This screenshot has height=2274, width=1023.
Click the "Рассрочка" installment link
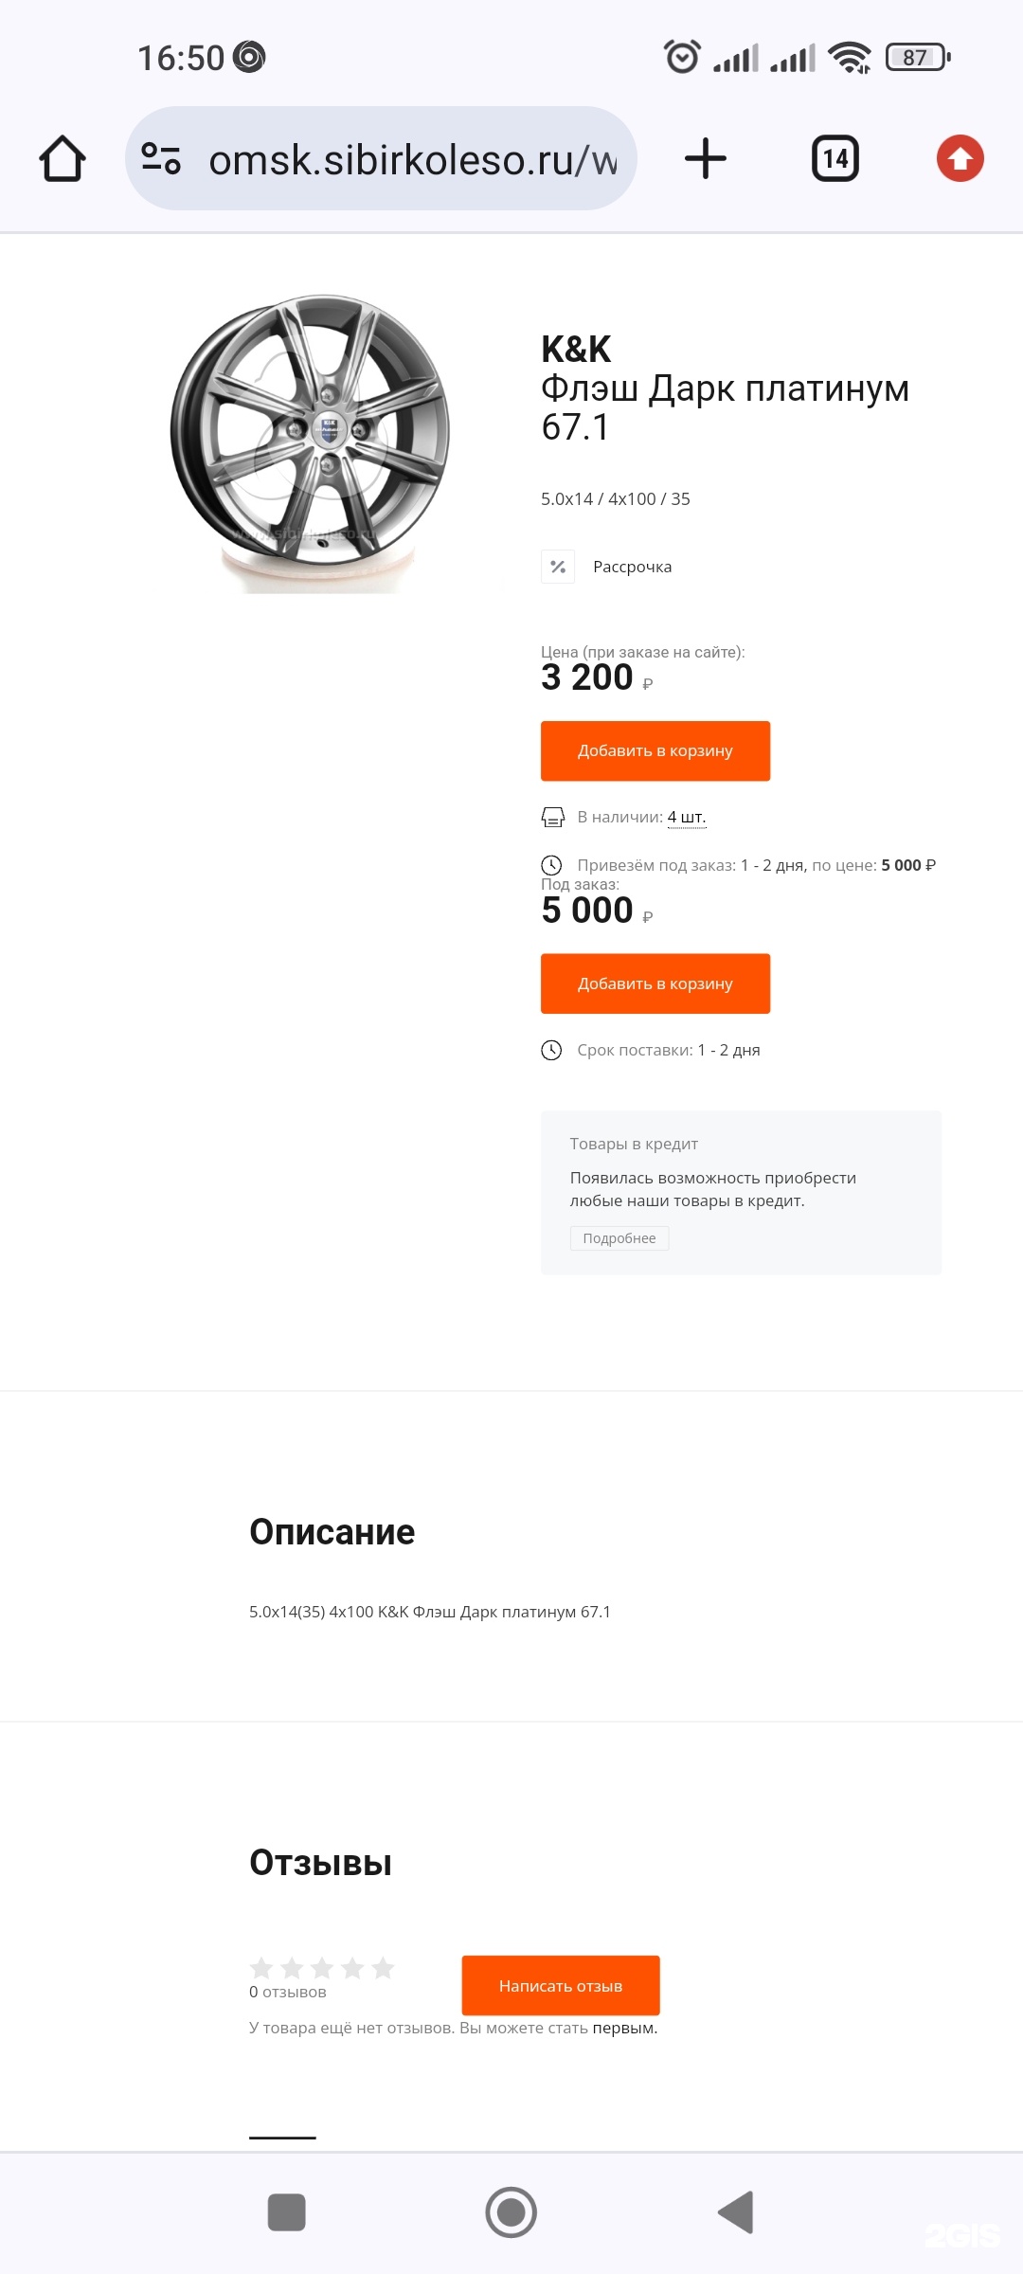coord(632,567)
